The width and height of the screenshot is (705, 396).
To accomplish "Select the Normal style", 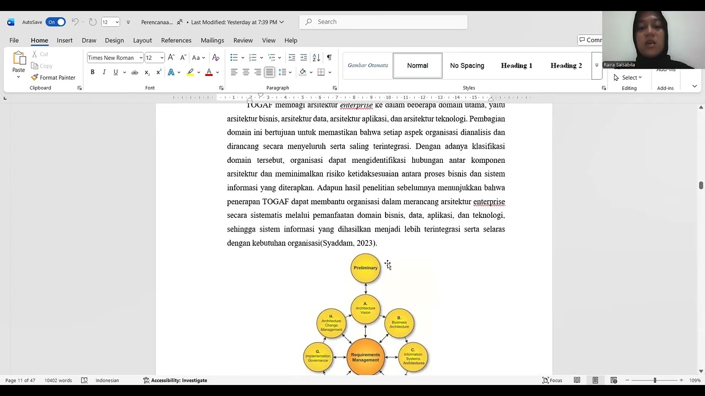I will pos(417,65).
